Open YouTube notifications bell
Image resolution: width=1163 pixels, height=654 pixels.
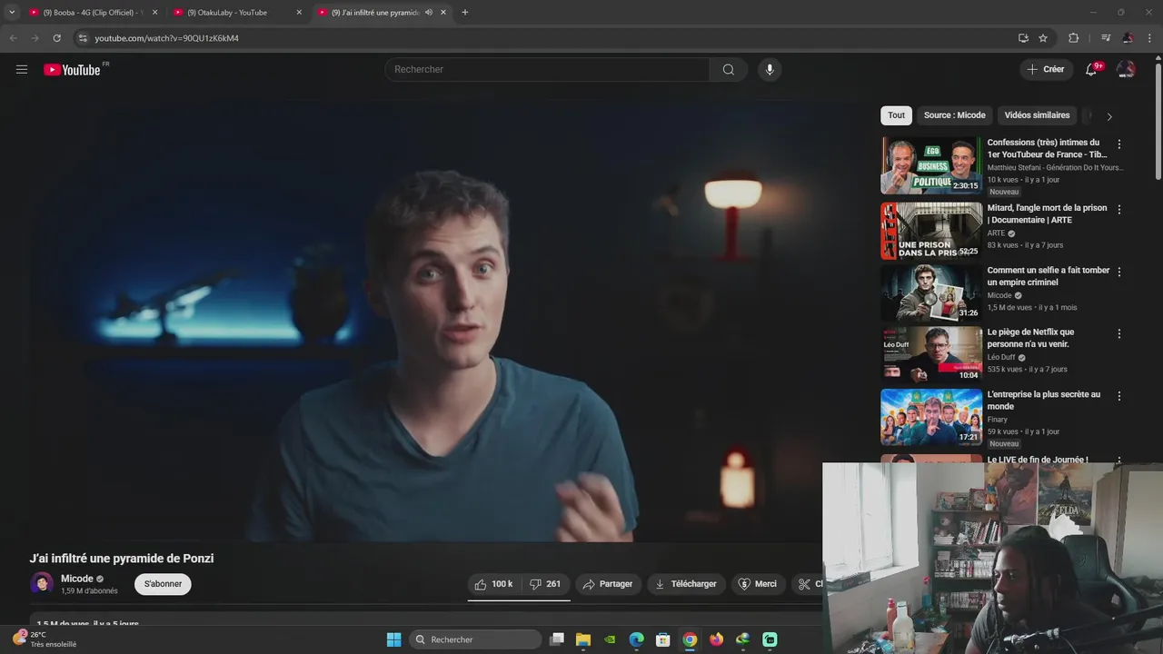[x=1091, y=70]
